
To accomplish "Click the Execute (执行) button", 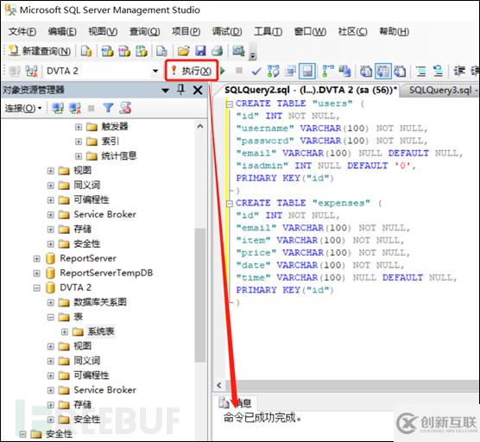I will (x=192, y=71).
